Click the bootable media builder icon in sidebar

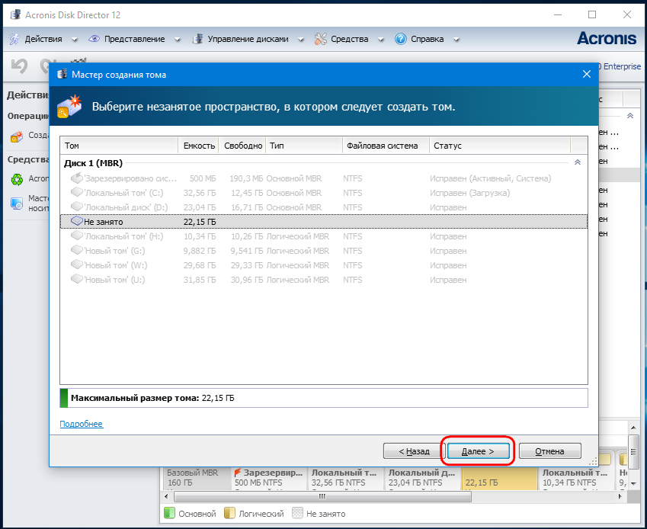click(x=16, y=203)
